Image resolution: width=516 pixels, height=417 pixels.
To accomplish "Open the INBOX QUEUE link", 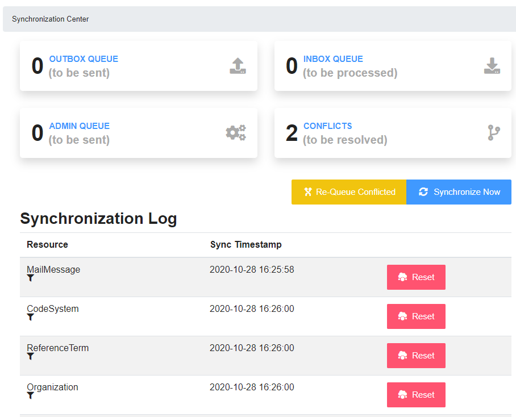I will [x=333, y=59].
